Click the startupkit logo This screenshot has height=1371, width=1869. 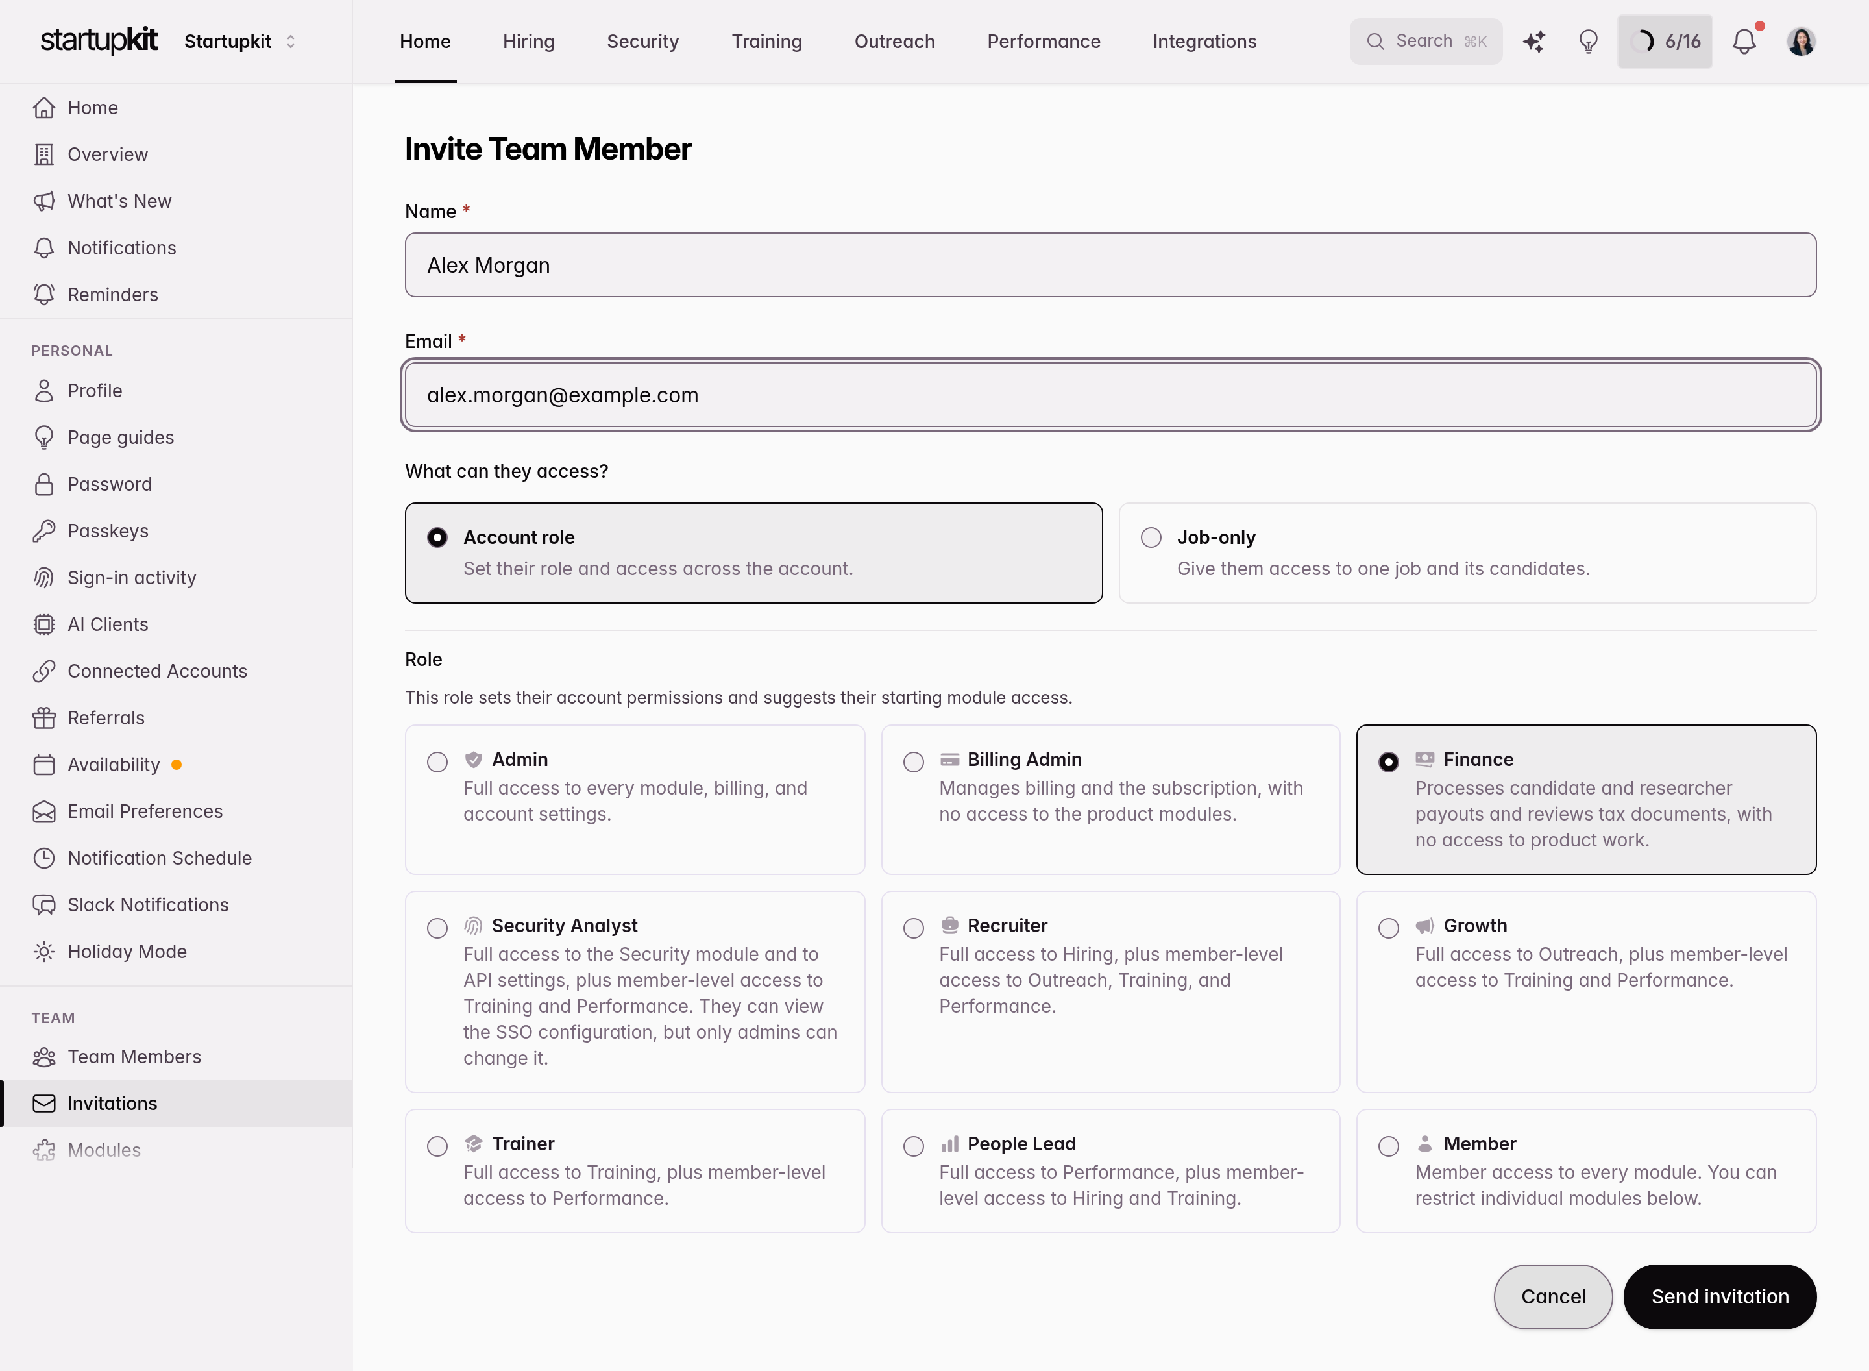[x=99, y=40]
